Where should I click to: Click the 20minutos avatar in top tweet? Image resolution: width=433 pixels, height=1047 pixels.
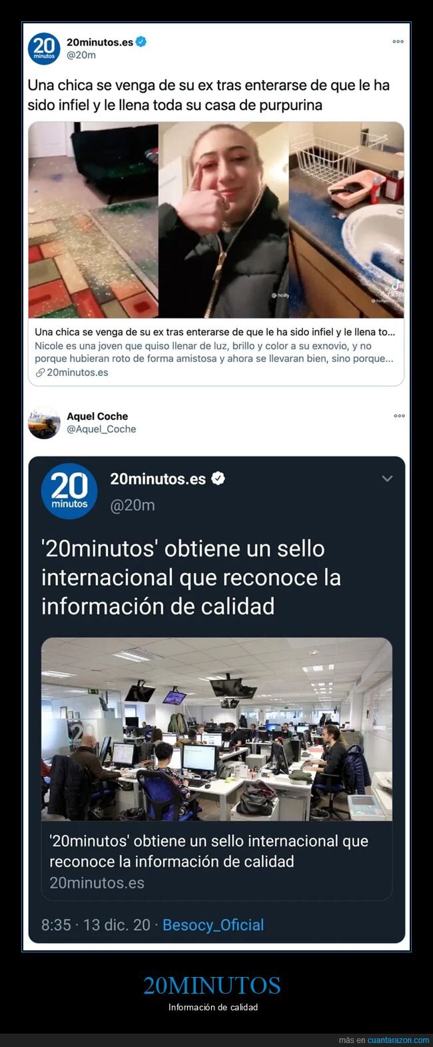(44, 49)
